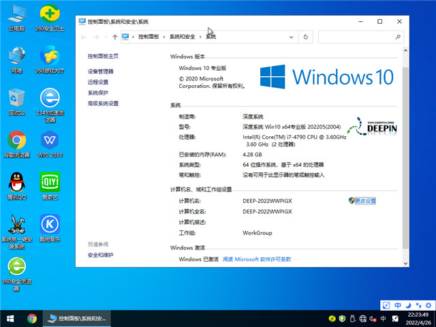
Task: Open the IME settings gear icon
Action: [x=428, y=305]
